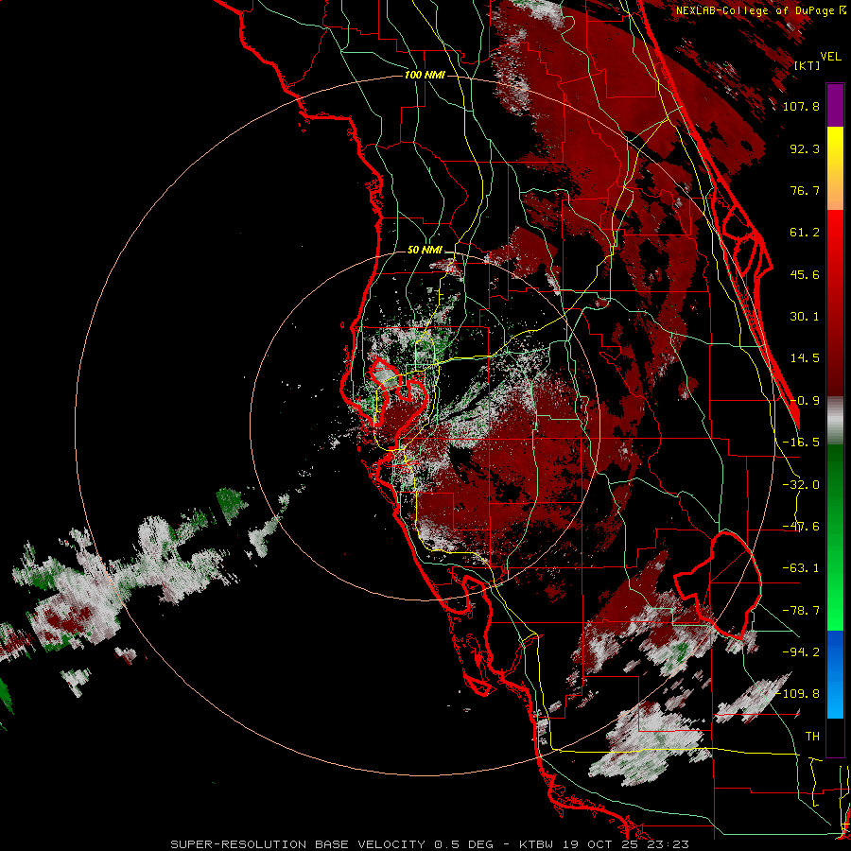This screenshot has width=851, height=851.
Task: Pick the bright green segment of the color bar
Action: click(x=835, y=592)
